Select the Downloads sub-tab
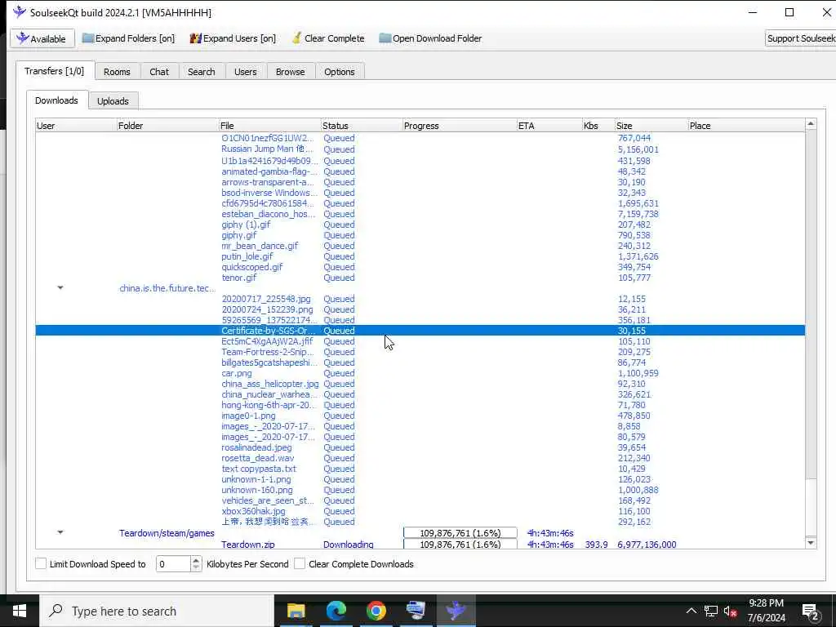836x627 pixels. click(56, 100)
